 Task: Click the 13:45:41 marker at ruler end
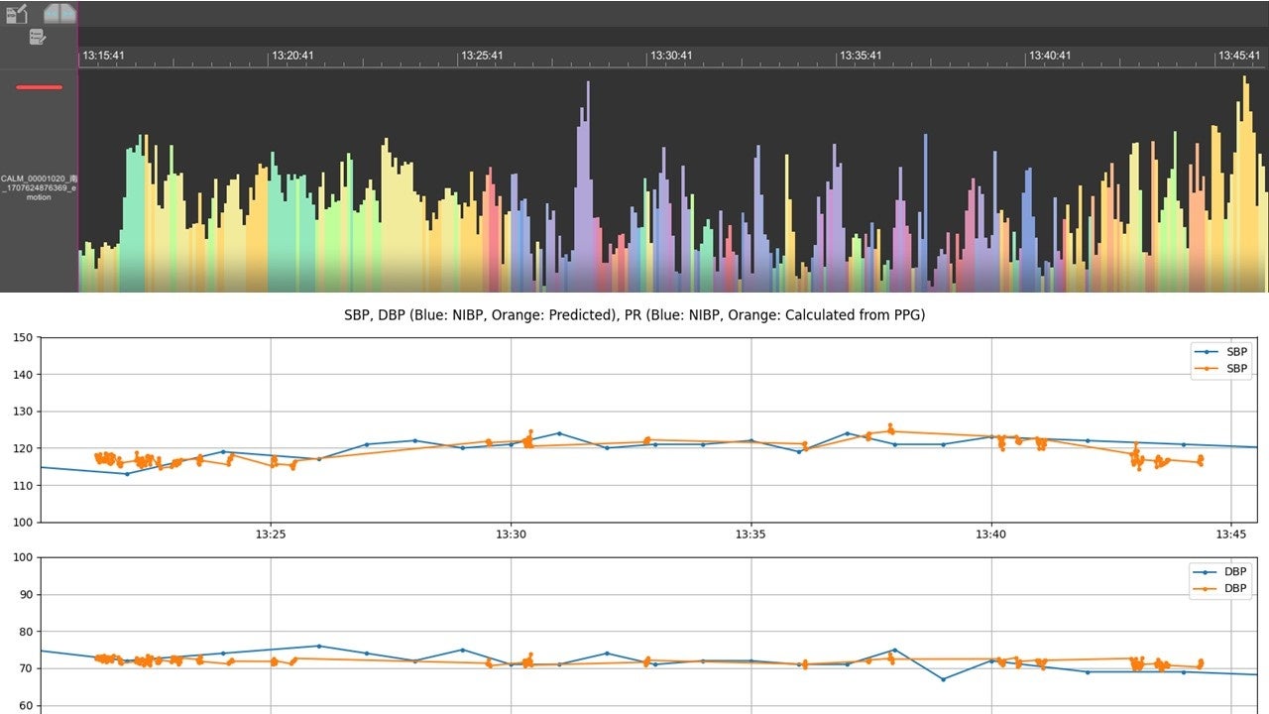pyautogui.click(x=1239, y=57)
